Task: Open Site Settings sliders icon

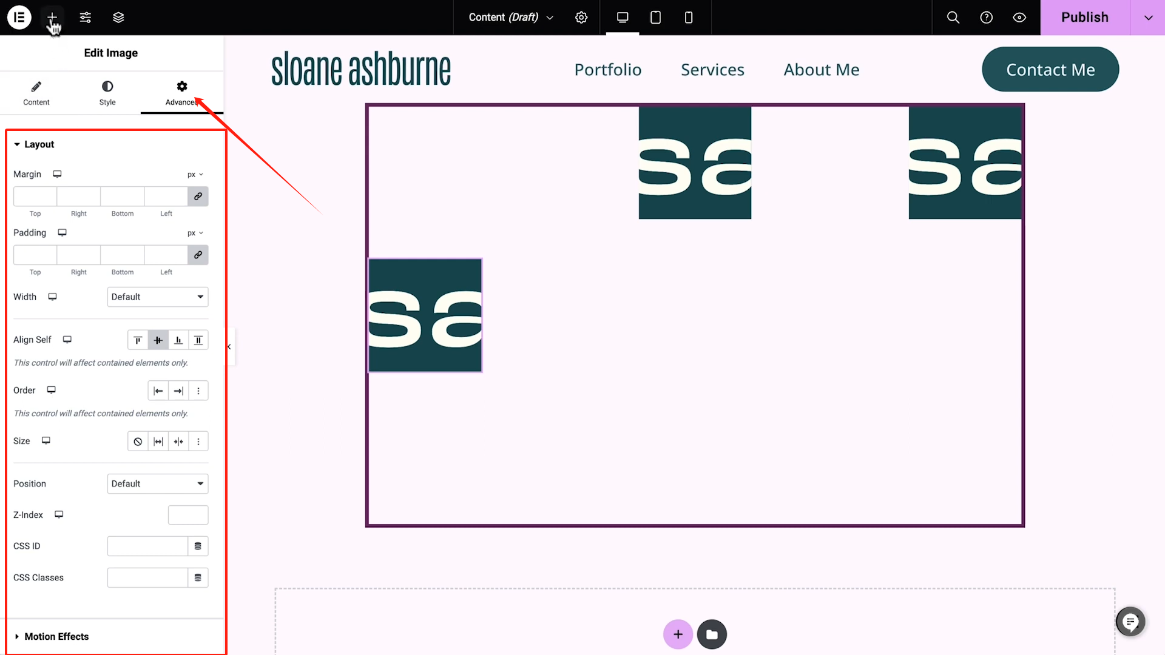Action: pyautogui.click(x=86, y=17)
